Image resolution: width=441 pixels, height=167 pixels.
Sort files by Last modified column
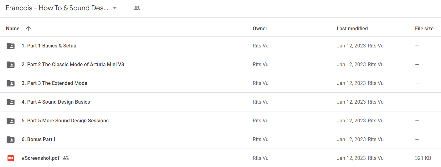pyautogui.click(x=352, y=29)
